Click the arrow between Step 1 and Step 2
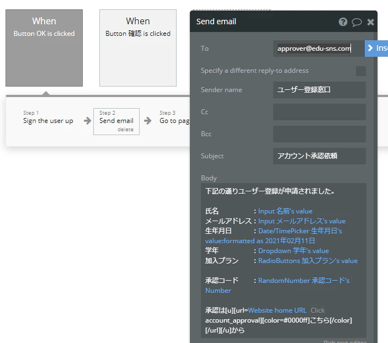 (87, 121)
